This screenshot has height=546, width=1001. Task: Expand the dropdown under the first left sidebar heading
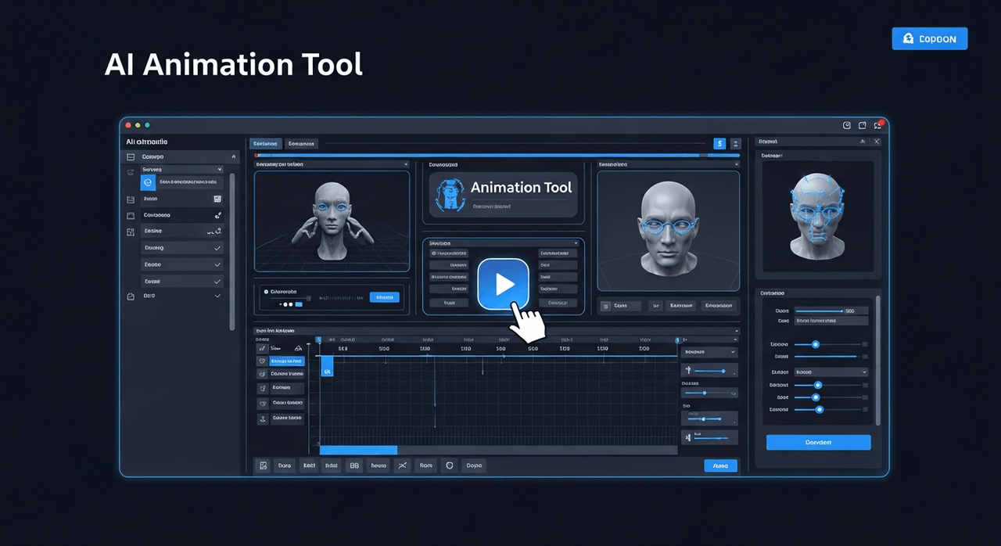click(x=182, y=170)
